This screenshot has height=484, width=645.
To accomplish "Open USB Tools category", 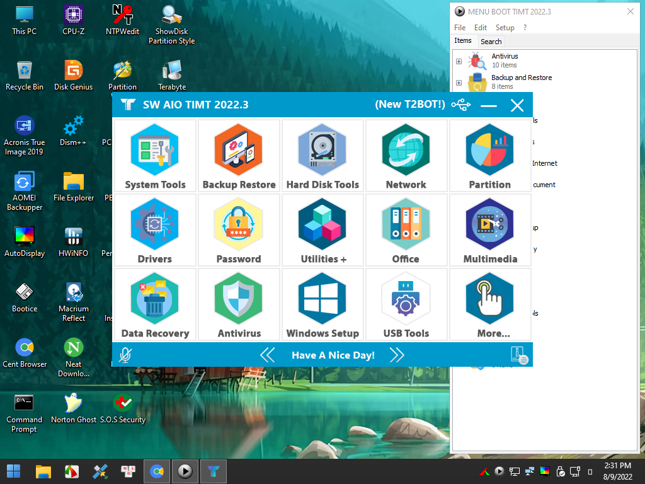I will click(406, 304).
